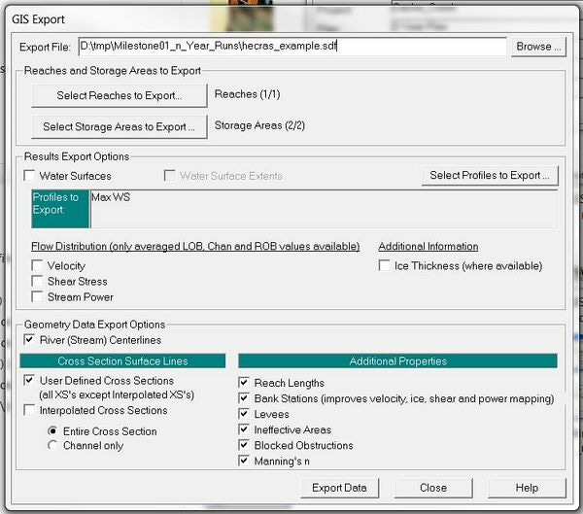Click the Storage Areas (2/2) label
The image size is (583, 514).
coord(259,125)
